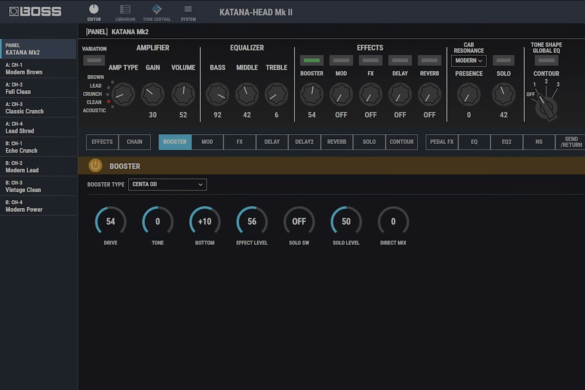Select the NS tab
This screenshot has height=390, width=585.
pos(539,142)
